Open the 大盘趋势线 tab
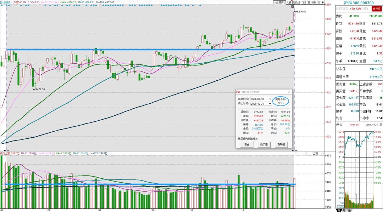 (x=280, y=2)
